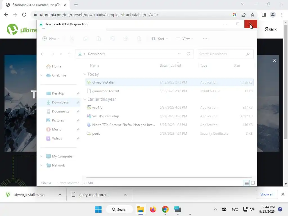The width and height of the screenshot is (288, 216).
Task: Expand the OneDrive tree node
Action: point(41,75)
